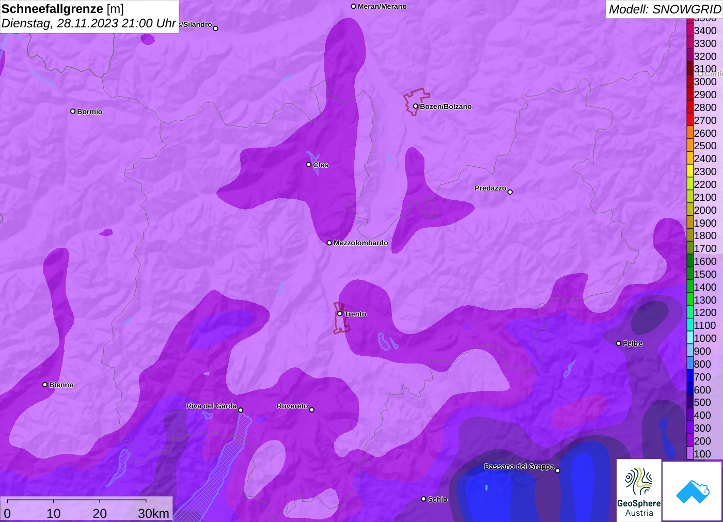Screen dimensions: 723x522
Task: Click the blue 700 legend swatch
Action: pos(690,377)
